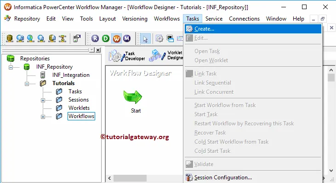Choose Session Configuration... from Tasks menu
The width and height of the screenshot is (336, 183).
[x=253, y=178]
